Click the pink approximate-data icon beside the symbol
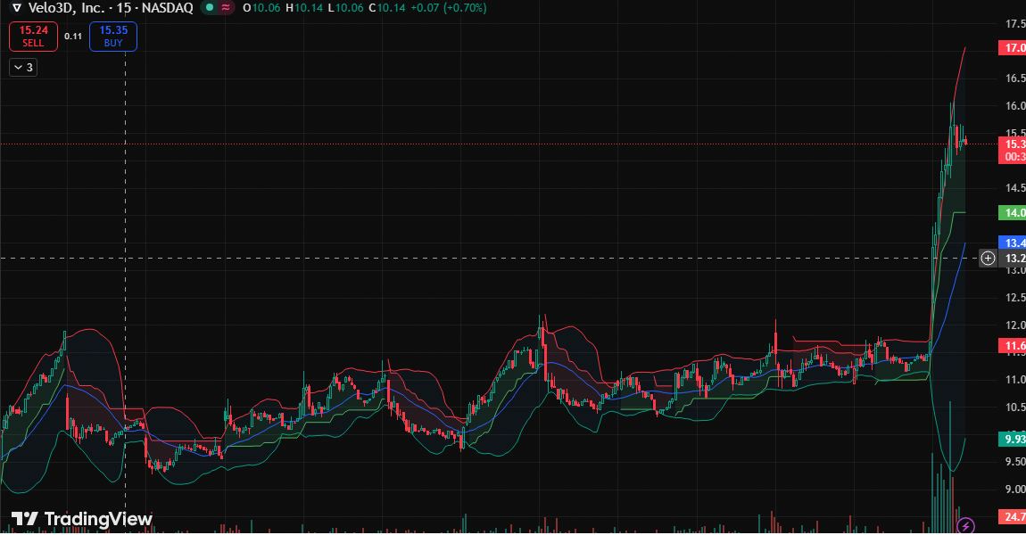 tap(226, 8)
